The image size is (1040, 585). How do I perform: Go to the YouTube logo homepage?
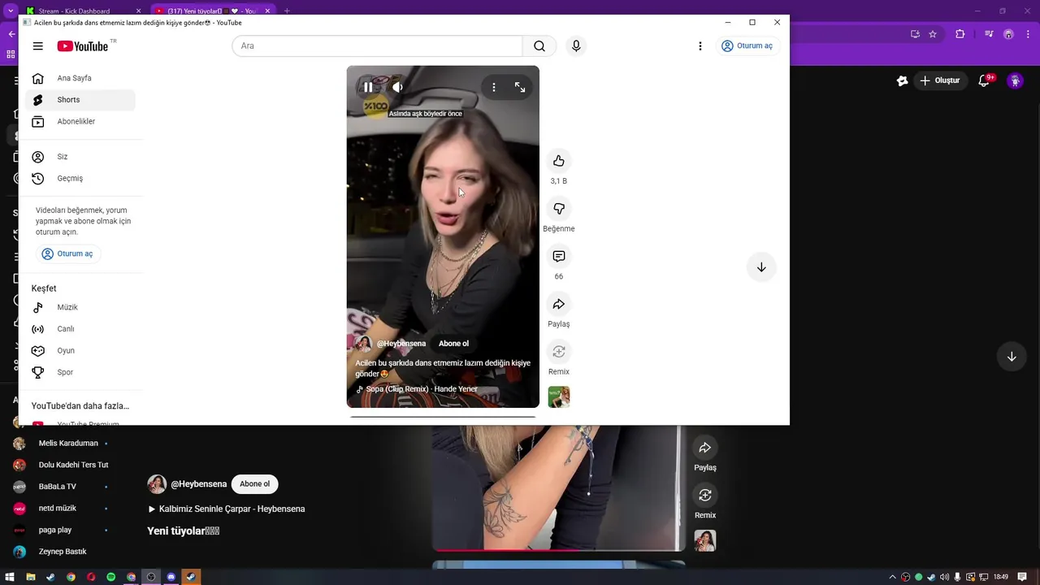pyautogui.click(x=83, y=46)
